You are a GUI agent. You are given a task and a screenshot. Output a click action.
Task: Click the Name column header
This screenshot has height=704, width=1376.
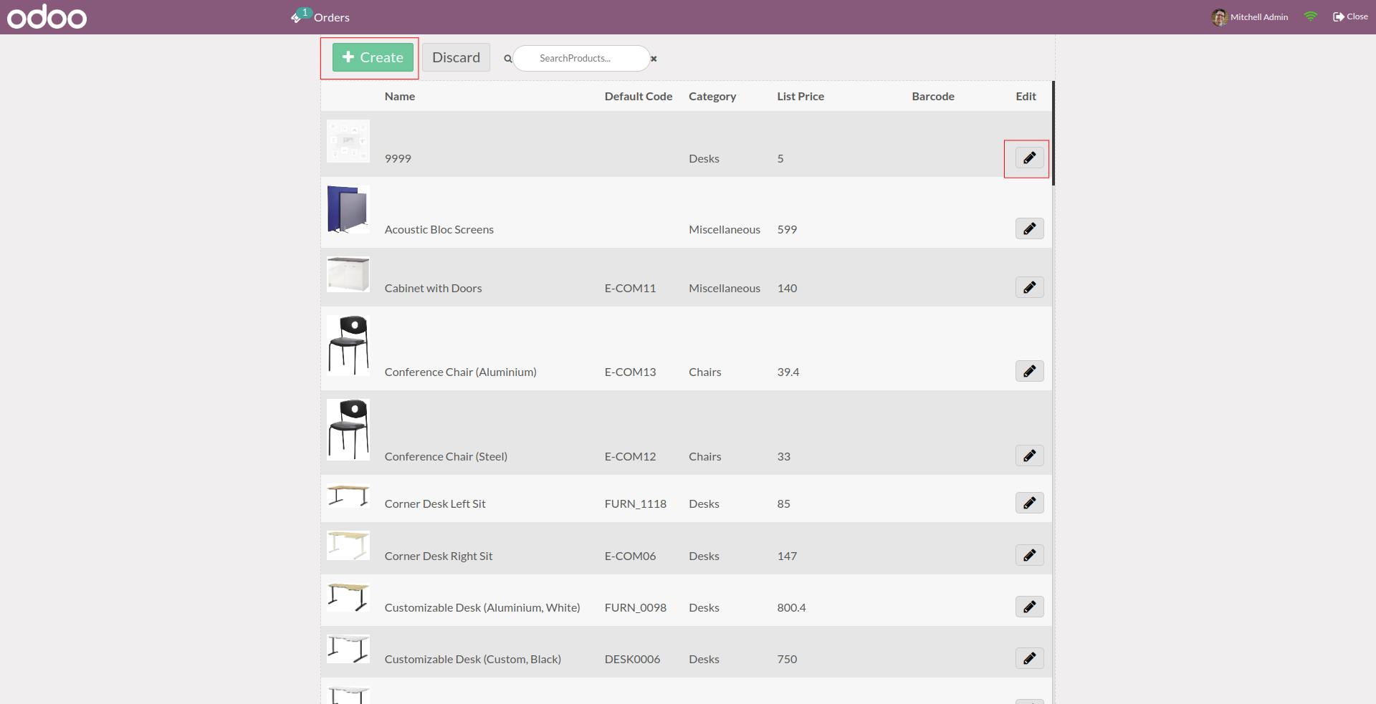pos(400,97)
